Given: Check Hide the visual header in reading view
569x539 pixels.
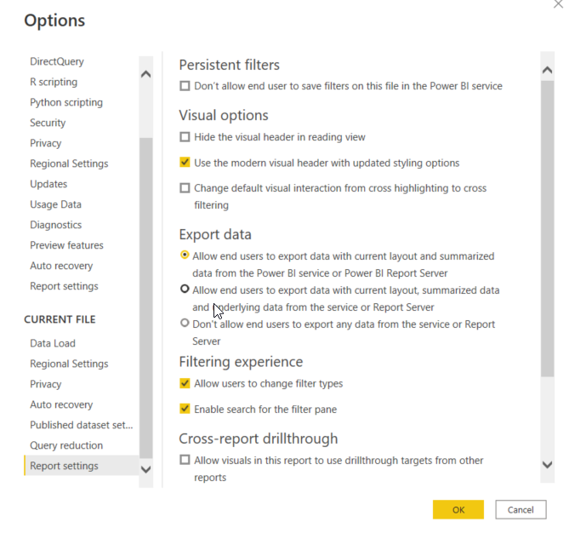Looking at the screenshot, I should tap(185, 137).
